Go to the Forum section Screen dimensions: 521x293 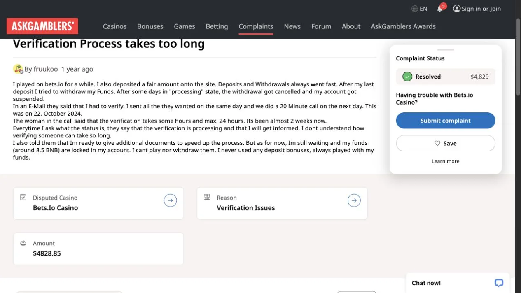pyautogui.click(x=321, y=26)
